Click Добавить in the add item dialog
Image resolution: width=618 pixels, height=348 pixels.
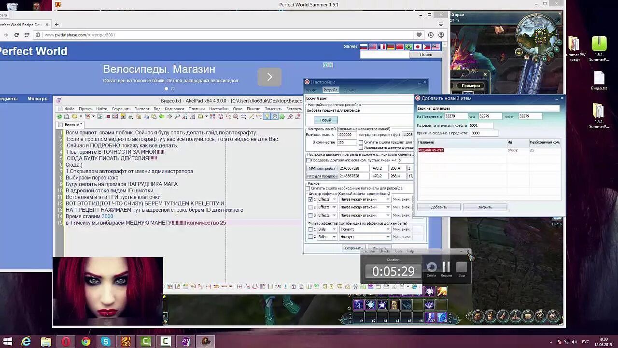[x=439, y=207]
